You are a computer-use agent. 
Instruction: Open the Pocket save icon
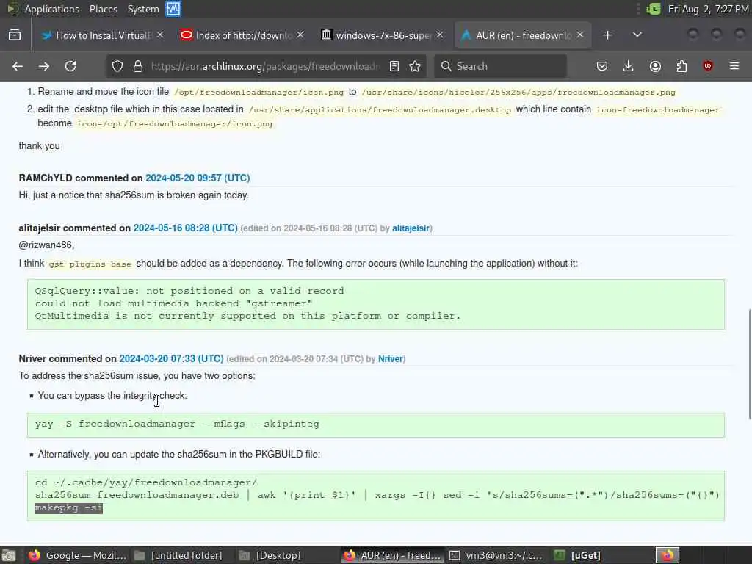602,66
